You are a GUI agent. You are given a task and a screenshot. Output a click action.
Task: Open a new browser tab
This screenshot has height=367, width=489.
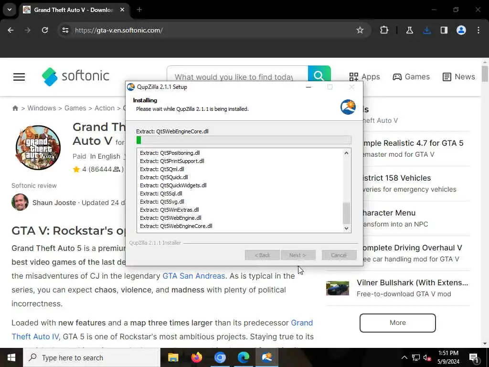pos(139,10)
